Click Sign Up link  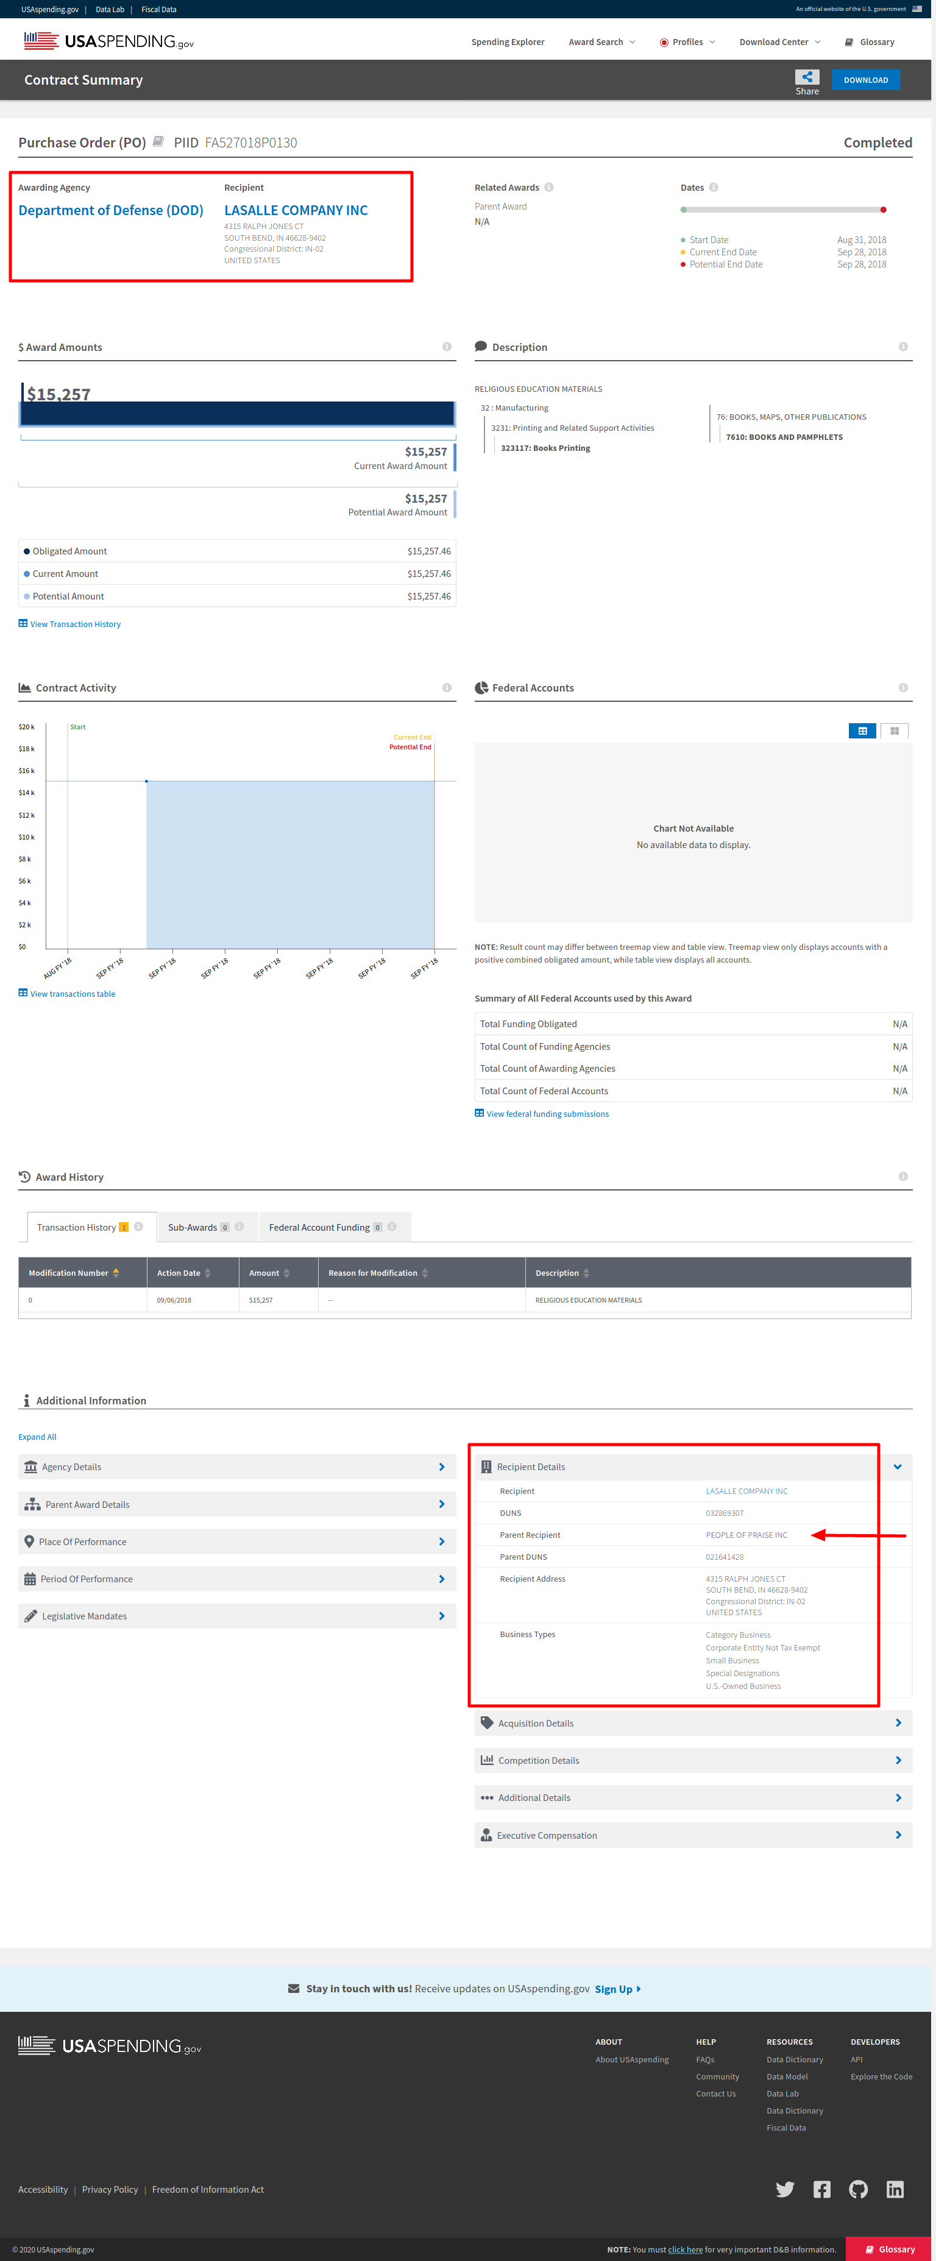tap(618, 1989)
